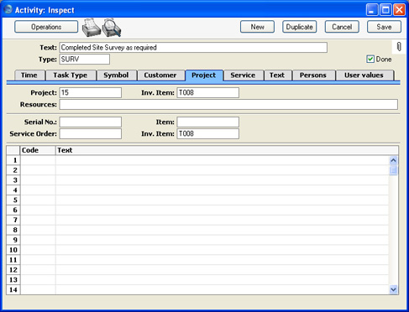Click the lower Inv. Item field beside Service Order
The height and width of the screenshot is (312, 409).
(208, 134)
